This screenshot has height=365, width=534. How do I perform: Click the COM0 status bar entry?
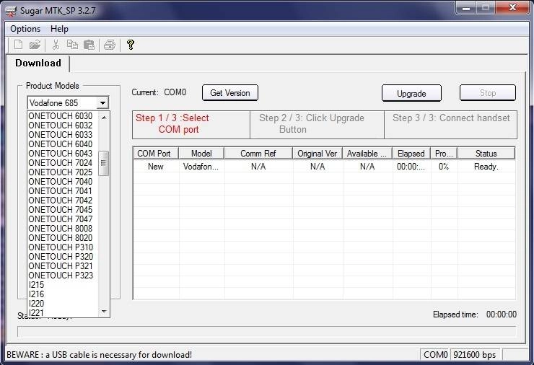[x=435, y=355]
